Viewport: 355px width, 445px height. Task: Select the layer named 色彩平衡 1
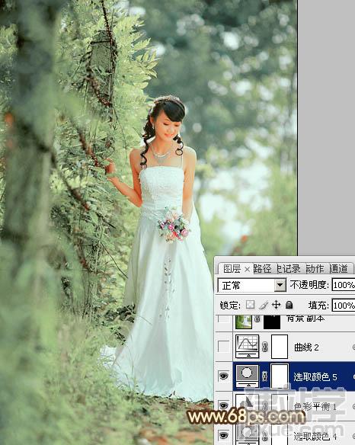click(x=315, y=406)
